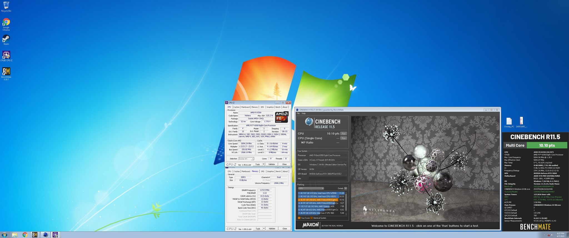Screen dimensions: 569x238
Task: Select the BenchMate 0.10.7 desktop shortcut
Action: [6, 74]
